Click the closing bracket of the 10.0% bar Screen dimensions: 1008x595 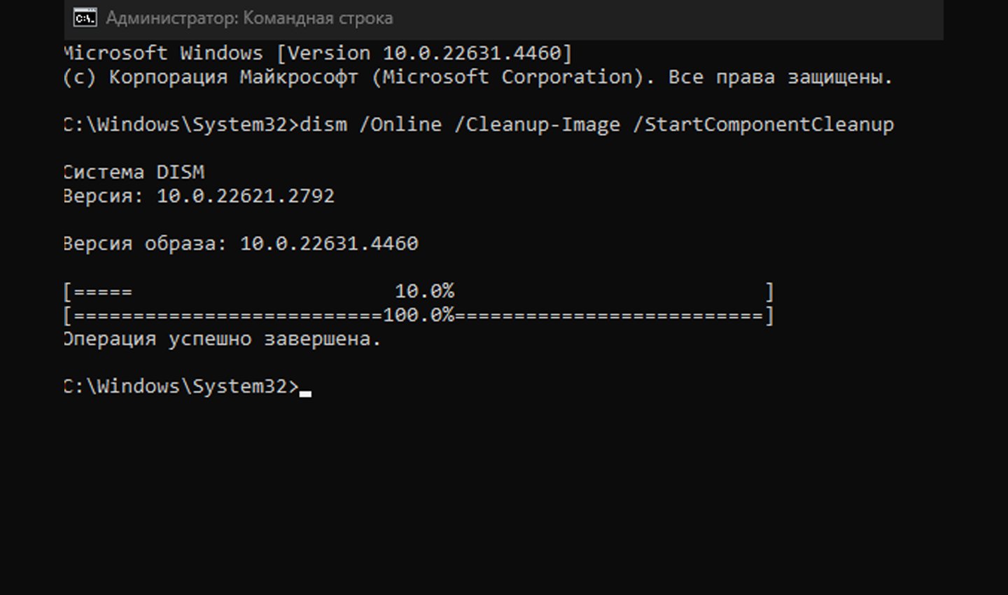coord(769,291)
